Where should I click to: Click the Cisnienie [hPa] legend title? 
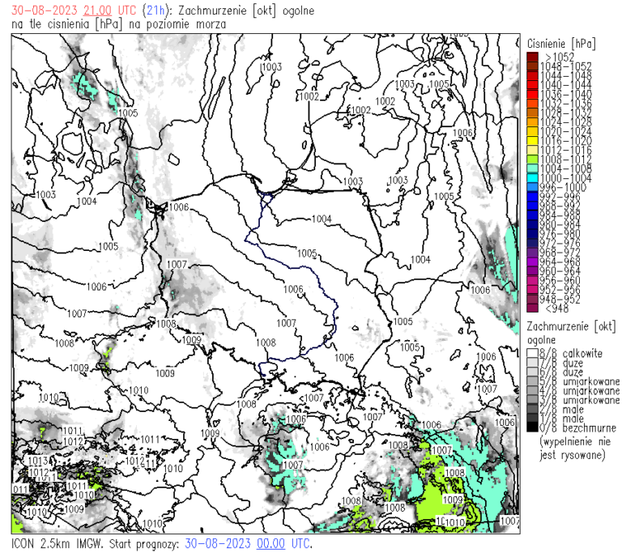[x=561, y=43]
